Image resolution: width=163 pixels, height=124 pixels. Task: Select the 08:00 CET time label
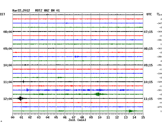pyautogui.click(x=8, y=32)
